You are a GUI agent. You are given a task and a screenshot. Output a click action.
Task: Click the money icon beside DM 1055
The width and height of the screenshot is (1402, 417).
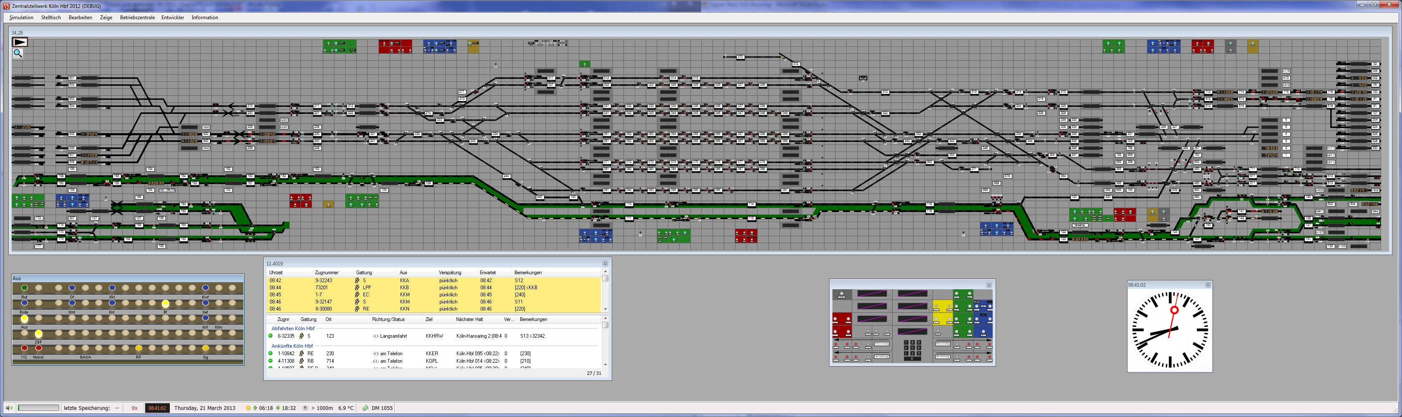click(x=365, y=408)
